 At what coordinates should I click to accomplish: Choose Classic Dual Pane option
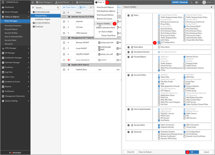(x=108, y=36)
